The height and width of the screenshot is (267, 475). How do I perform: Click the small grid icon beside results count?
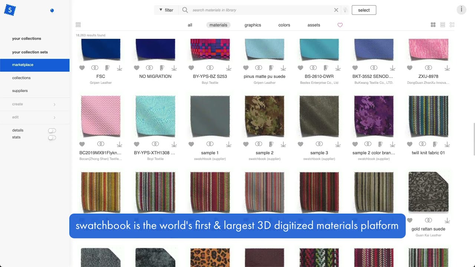click(78, 25)
